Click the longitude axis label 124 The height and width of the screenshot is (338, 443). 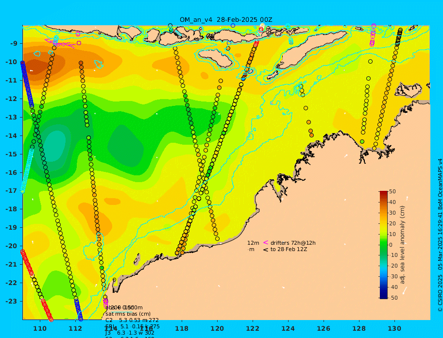288,329
